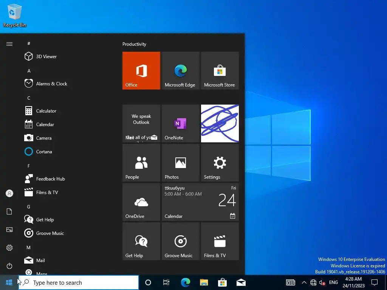Image resolution: width=387 pixels, height=290 pixels.
Task: Open File Explorer from the taskbar
Action: 204,282
